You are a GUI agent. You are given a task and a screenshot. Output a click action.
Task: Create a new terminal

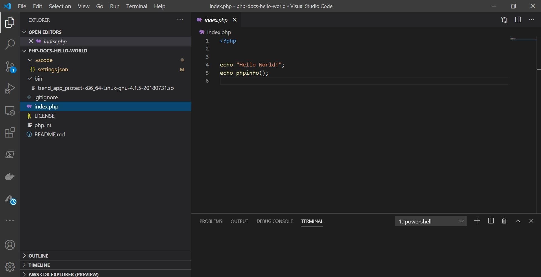tap(477, 221)
